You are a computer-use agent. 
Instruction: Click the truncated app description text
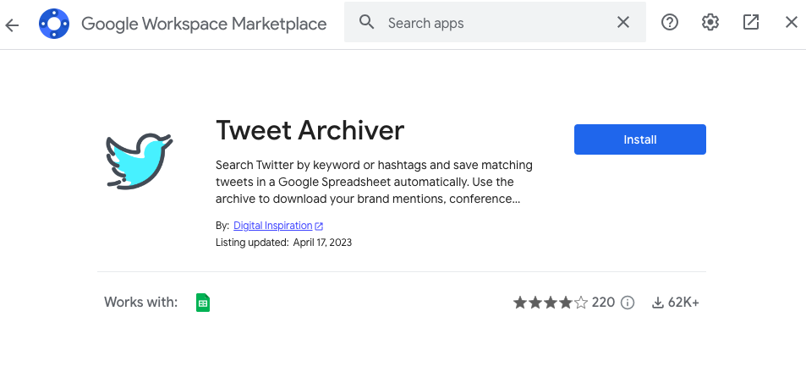click(x=374, y=182)
